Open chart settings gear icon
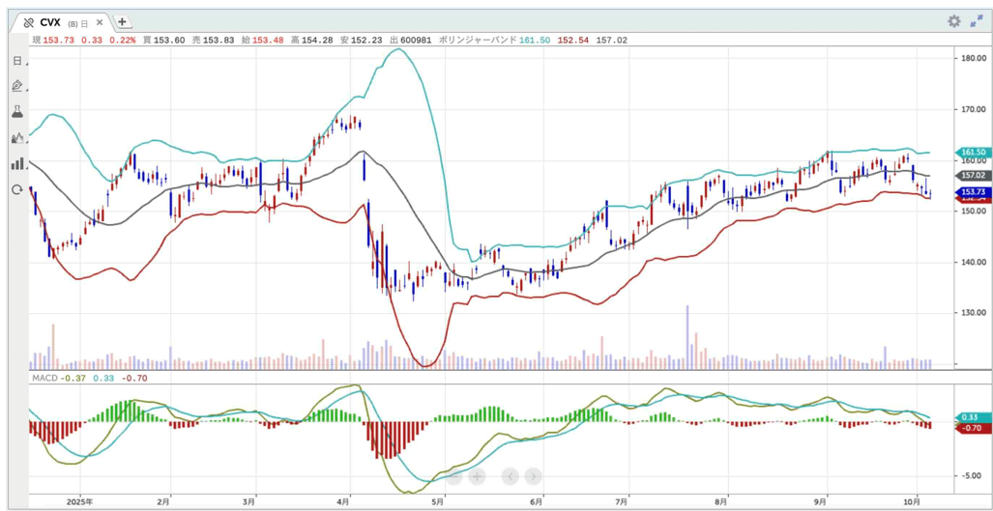Viewport: 993px width, 511px height. (x=953, y=21)
